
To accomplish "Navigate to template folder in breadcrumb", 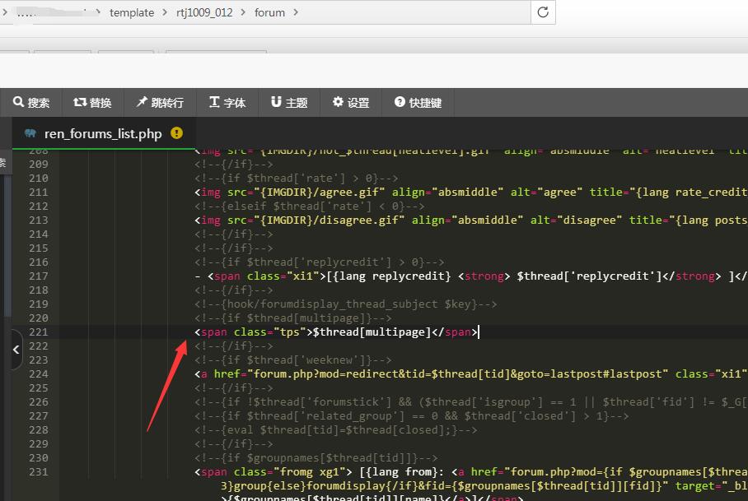I will click(x=132, y=12).
